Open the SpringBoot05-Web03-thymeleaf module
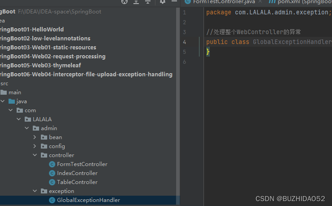This screenshot has height=206, width=332. pos(40,66)
